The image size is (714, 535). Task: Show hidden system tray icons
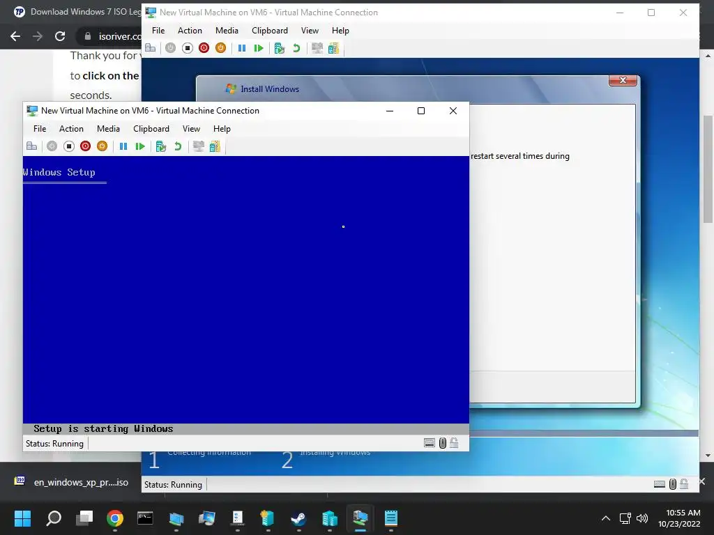point(606,518)
